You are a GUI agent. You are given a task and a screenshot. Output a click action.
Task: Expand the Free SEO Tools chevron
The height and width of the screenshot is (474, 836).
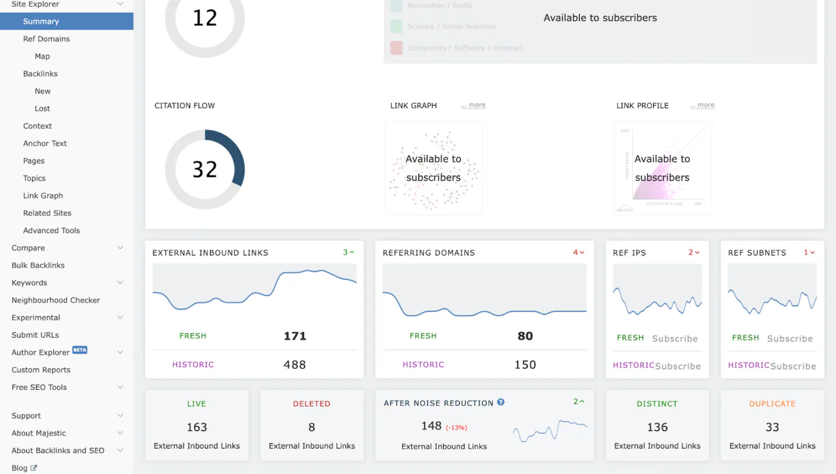coord(120,387)
